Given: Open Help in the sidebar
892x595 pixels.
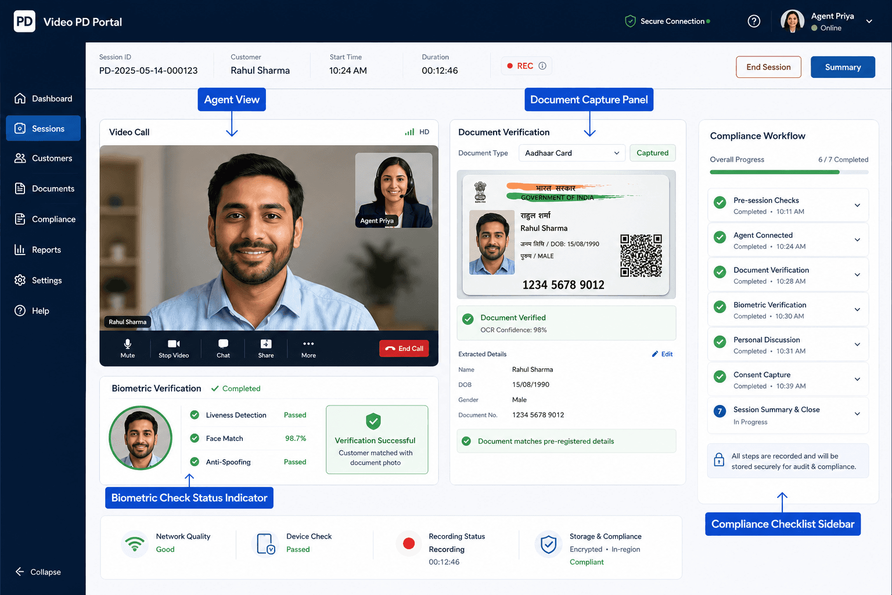Looking at the screenshot, I should (44, 311).
